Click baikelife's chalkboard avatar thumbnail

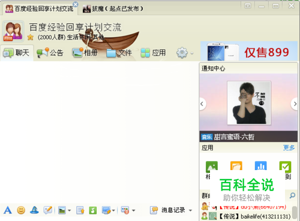[213, 216]
